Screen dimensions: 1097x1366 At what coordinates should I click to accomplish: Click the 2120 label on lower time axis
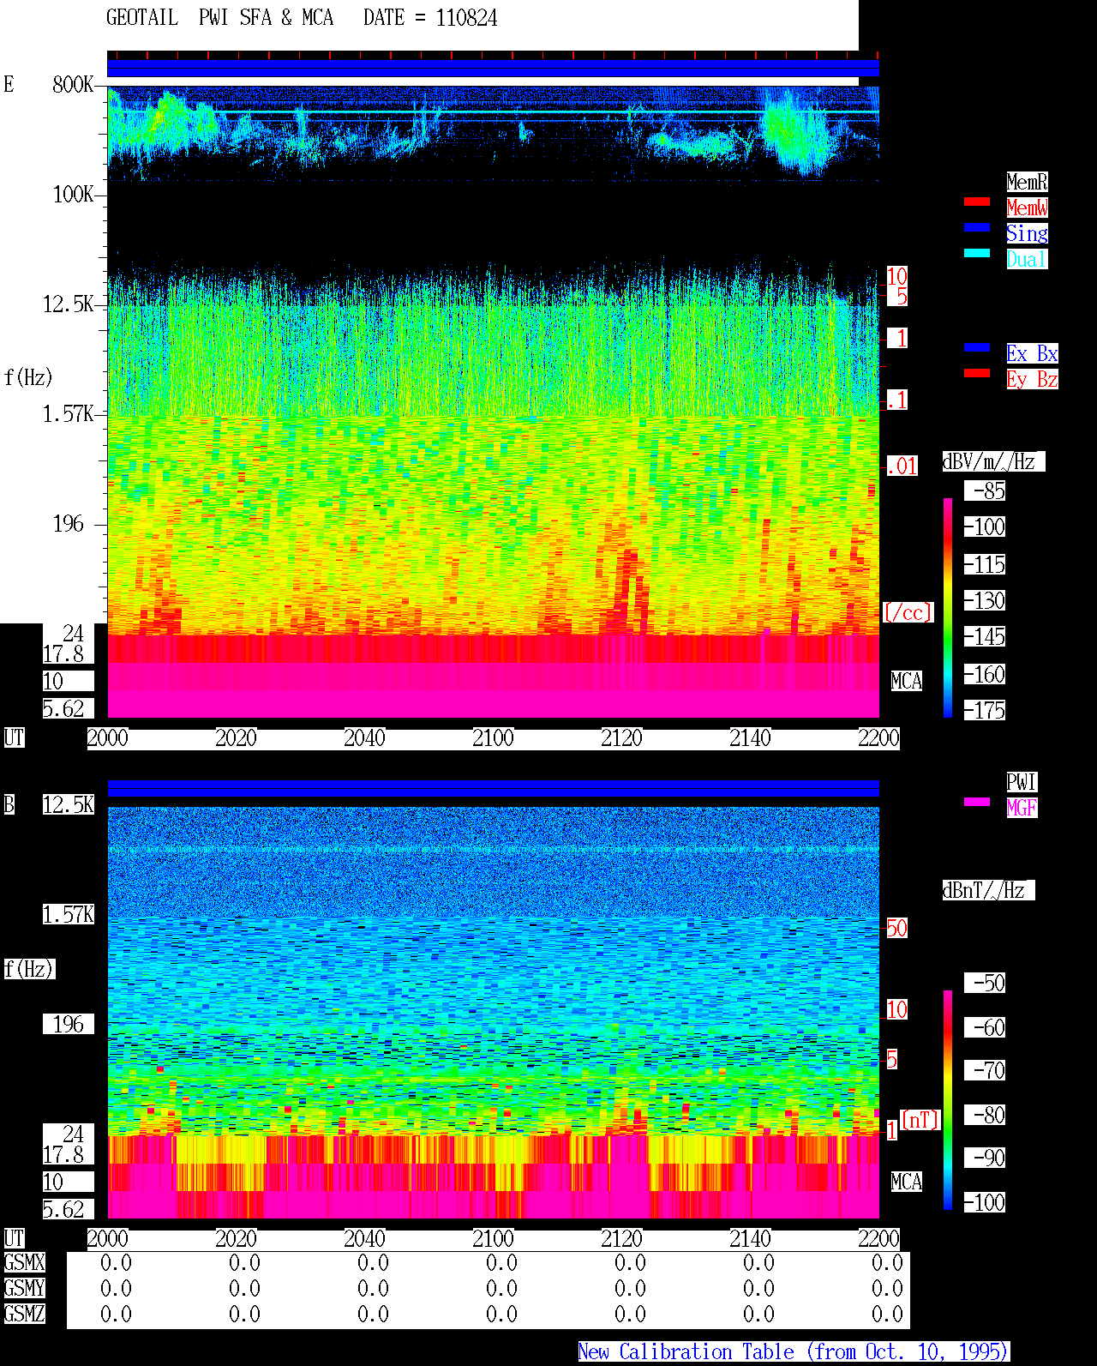point(621,1239)
